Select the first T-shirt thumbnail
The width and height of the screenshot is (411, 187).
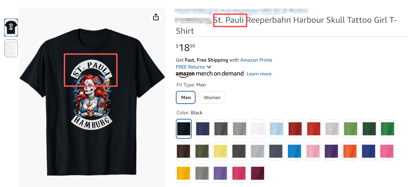tap(11, 28)
